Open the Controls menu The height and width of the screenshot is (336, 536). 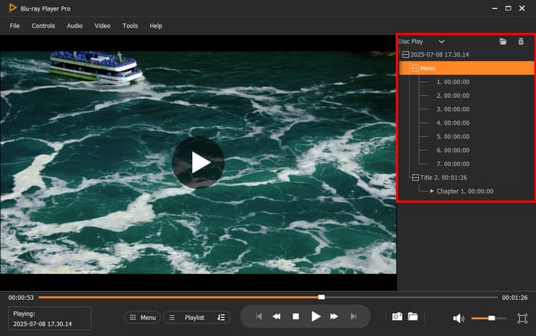pyautogui.click(x=44, y=26)
